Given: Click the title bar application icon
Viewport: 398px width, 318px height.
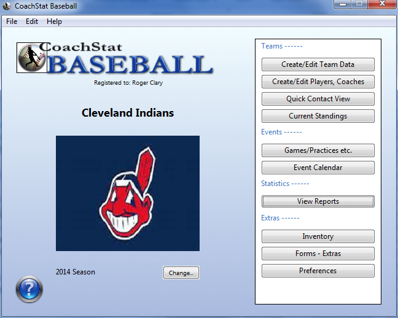Looking at the screenshot, I should [7, 6].
